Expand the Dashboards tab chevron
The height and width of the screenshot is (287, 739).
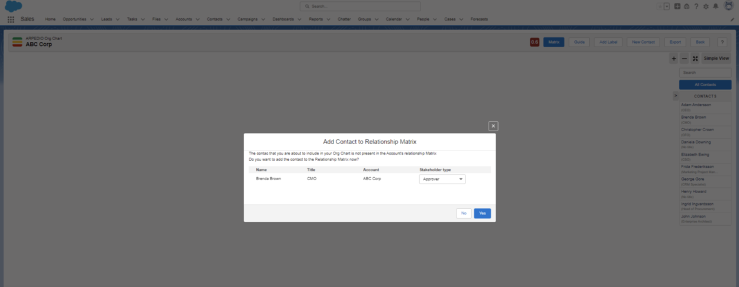(299, 19)
